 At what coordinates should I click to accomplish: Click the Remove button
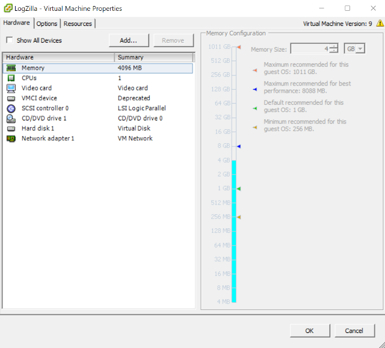coord(173,40)
